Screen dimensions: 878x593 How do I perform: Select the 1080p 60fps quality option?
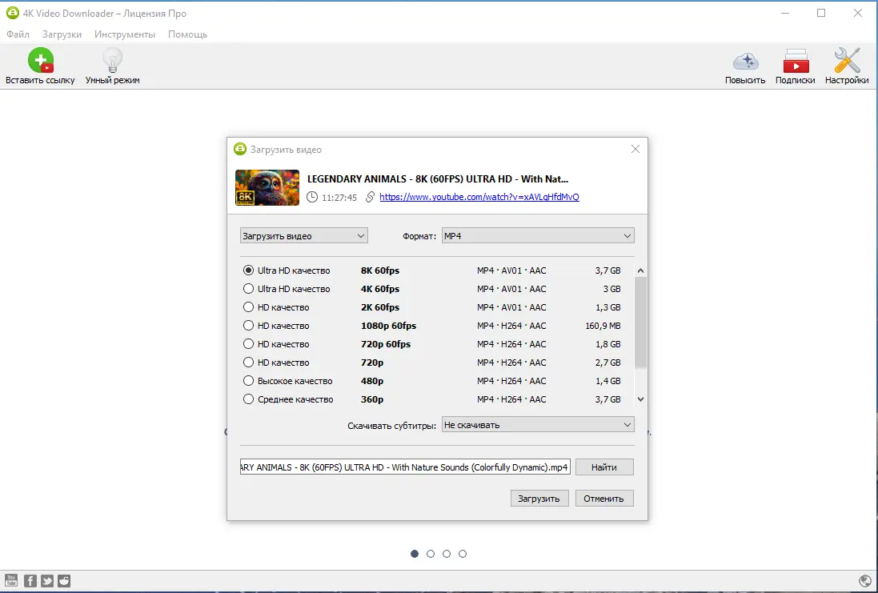248,326
